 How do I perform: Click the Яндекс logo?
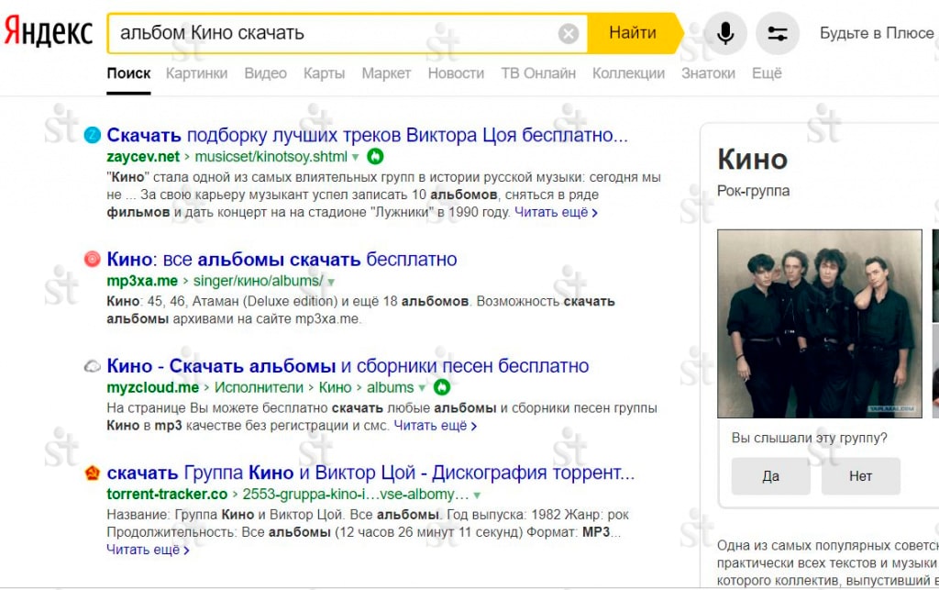[x=49, y=32]
